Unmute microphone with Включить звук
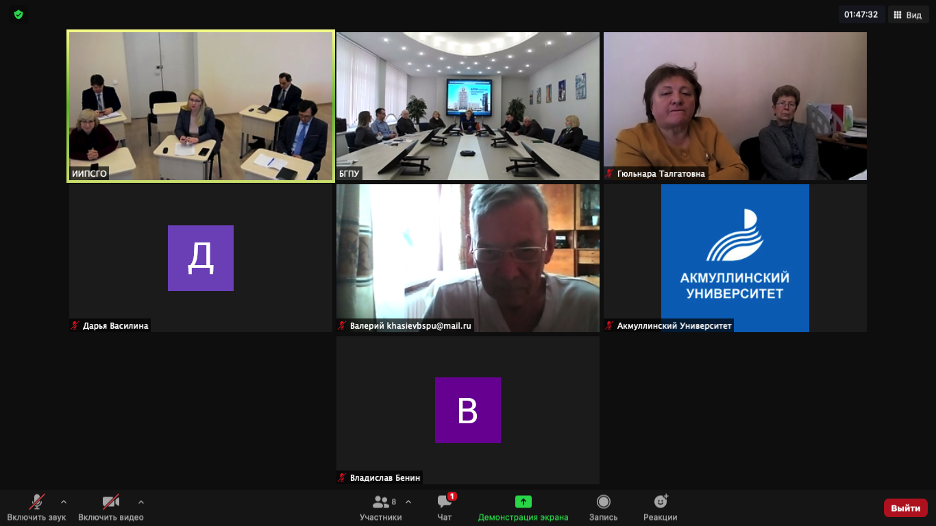The height and width of the screenshot is (526, 936). point(36,508)
